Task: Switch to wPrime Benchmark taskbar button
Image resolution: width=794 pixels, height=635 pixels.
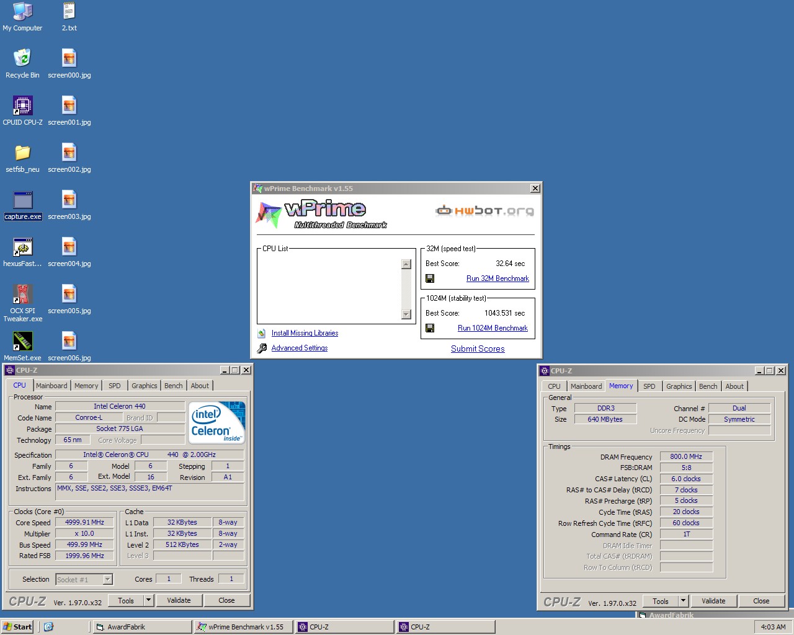Action: (x=243, y=627)
